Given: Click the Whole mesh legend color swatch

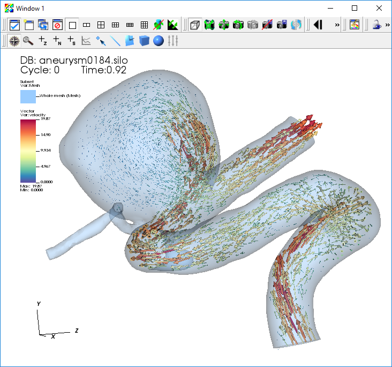Looking at the screenshot, I should click(x=28, y=96).
